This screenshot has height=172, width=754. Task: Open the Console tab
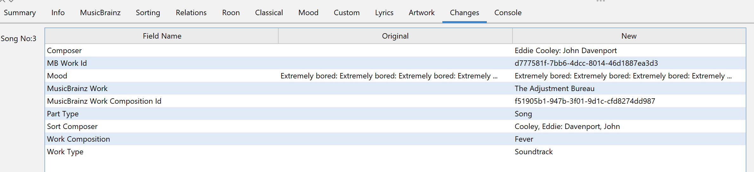[508, 13]
